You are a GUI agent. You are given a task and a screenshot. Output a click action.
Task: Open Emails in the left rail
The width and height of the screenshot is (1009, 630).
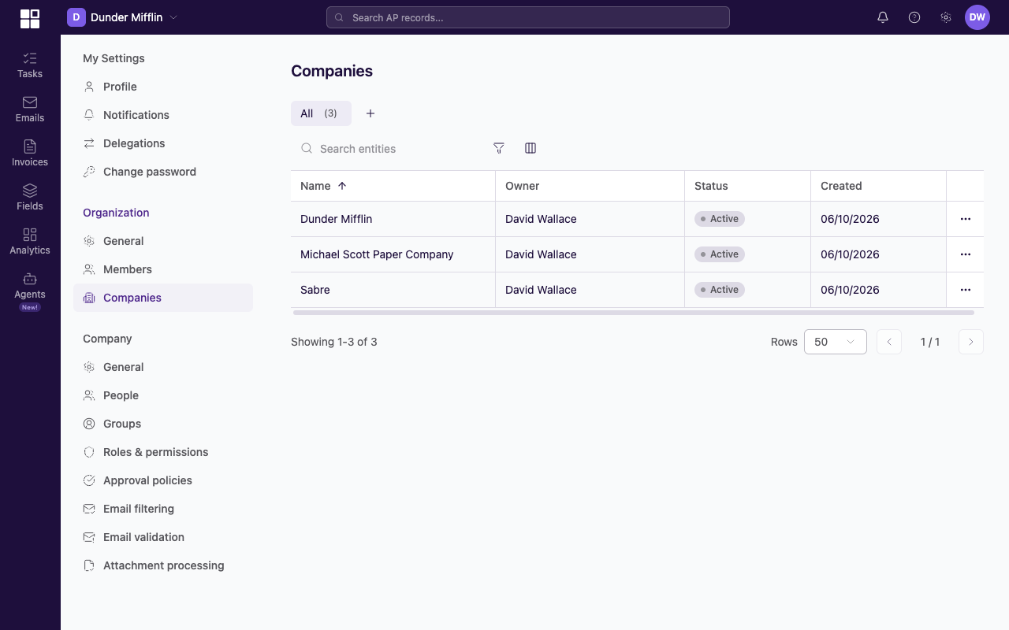30,109
